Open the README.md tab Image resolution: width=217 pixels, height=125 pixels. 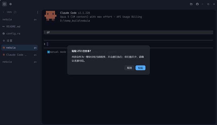click(19, 27)
